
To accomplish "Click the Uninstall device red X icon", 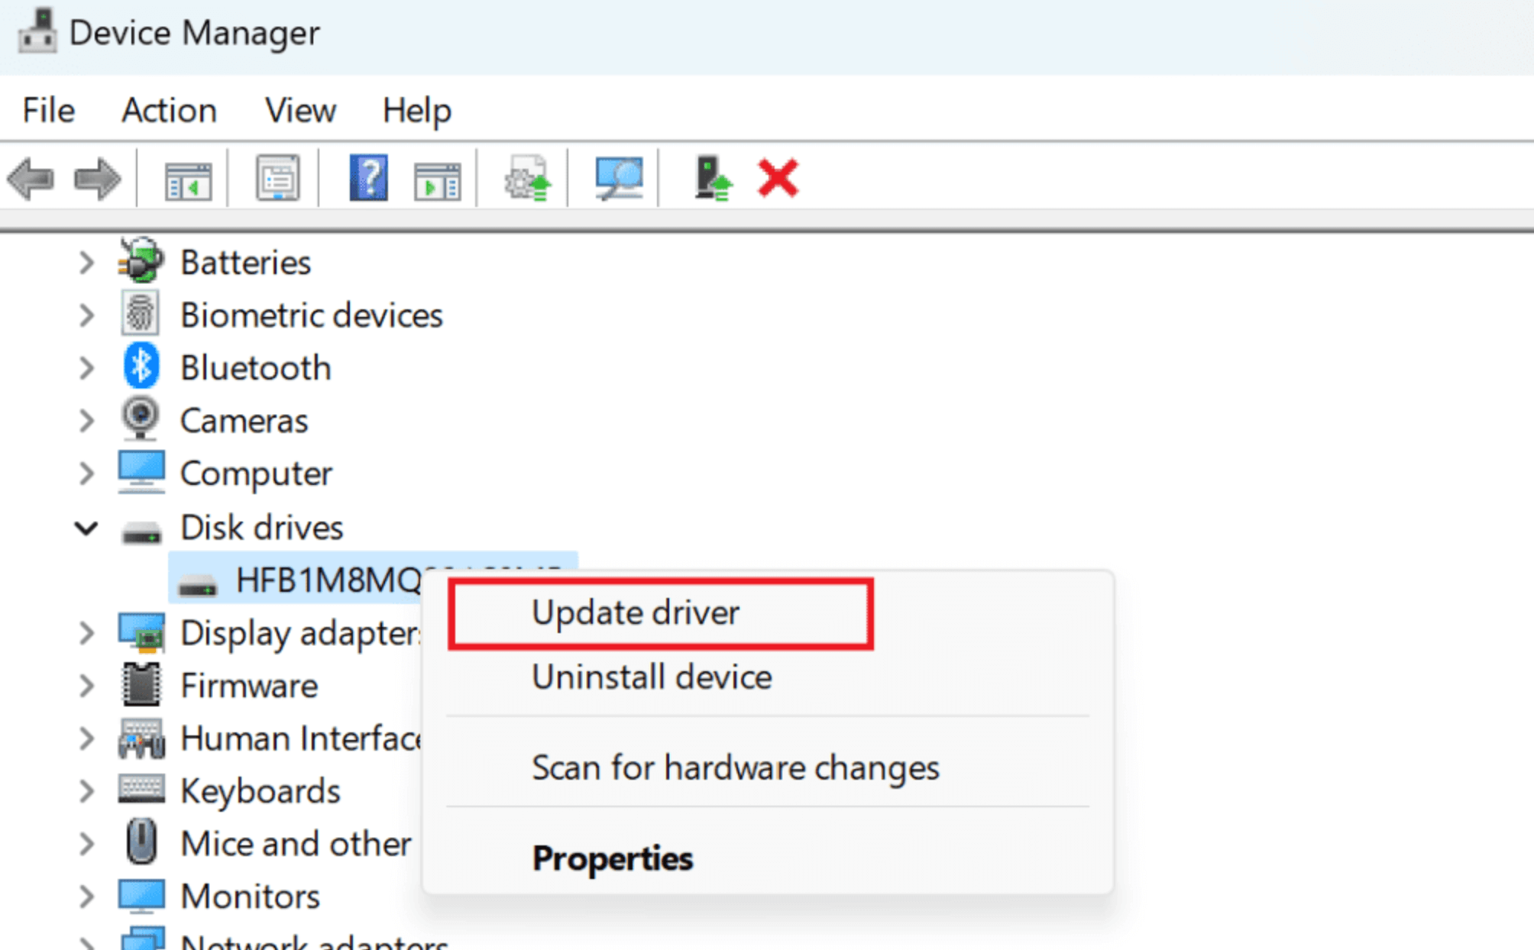I will tap(777, 177).
